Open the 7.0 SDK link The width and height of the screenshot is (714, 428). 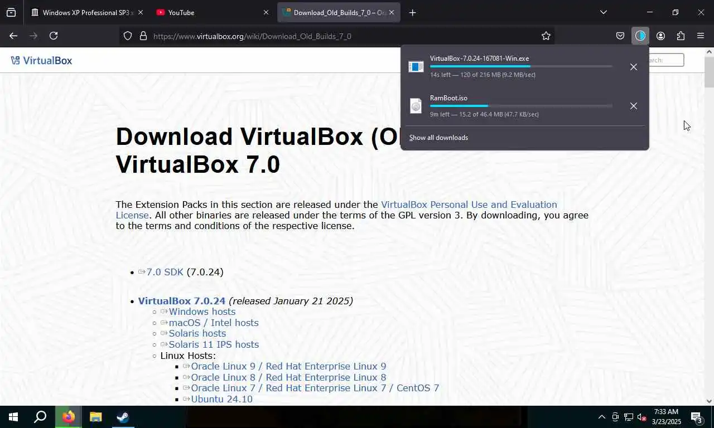[x=165, y=272]
